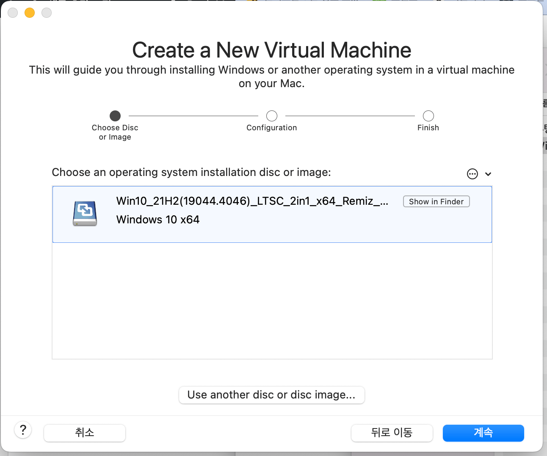The image size is (547, 456).
Task: Click the 취소 cancel button
Action: 85,433
